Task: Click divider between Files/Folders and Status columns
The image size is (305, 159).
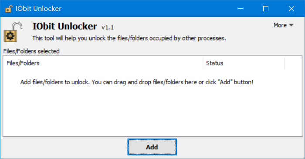Action: (x=203, y=63)
